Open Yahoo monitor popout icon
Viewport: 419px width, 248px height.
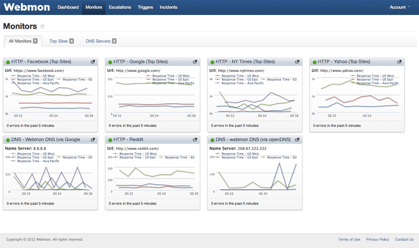coord(399,62)
